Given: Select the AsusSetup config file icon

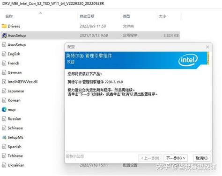Looking at the screenshot, I should [4, 45].
